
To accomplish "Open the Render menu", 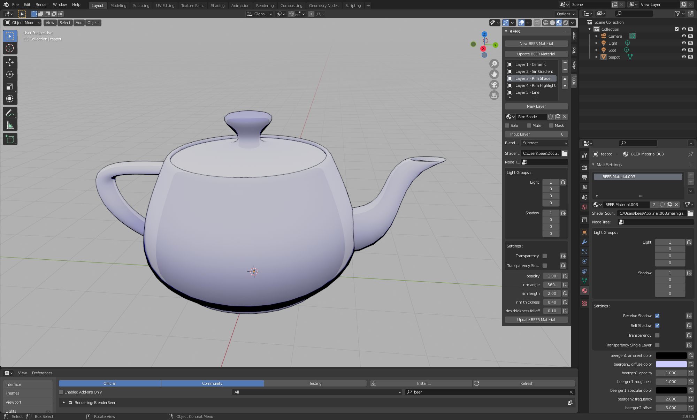I will point(41,4).
